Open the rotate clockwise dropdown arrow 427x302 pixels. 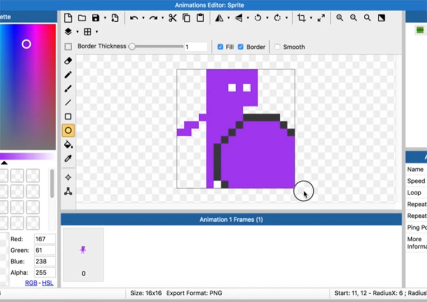287,18
